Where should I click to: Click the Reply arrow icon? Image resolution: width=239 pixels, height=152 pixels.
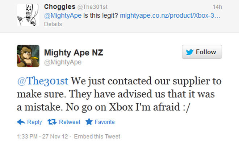[x=21, y=122]
